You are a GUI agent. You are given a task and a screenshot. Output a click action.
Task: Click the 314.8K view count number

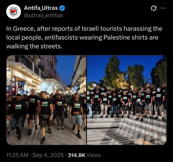[x=77, y=155]
